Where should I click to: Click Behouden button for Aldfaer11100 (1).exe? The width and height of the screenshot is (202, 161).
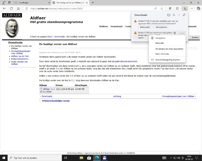coord(145,27)
